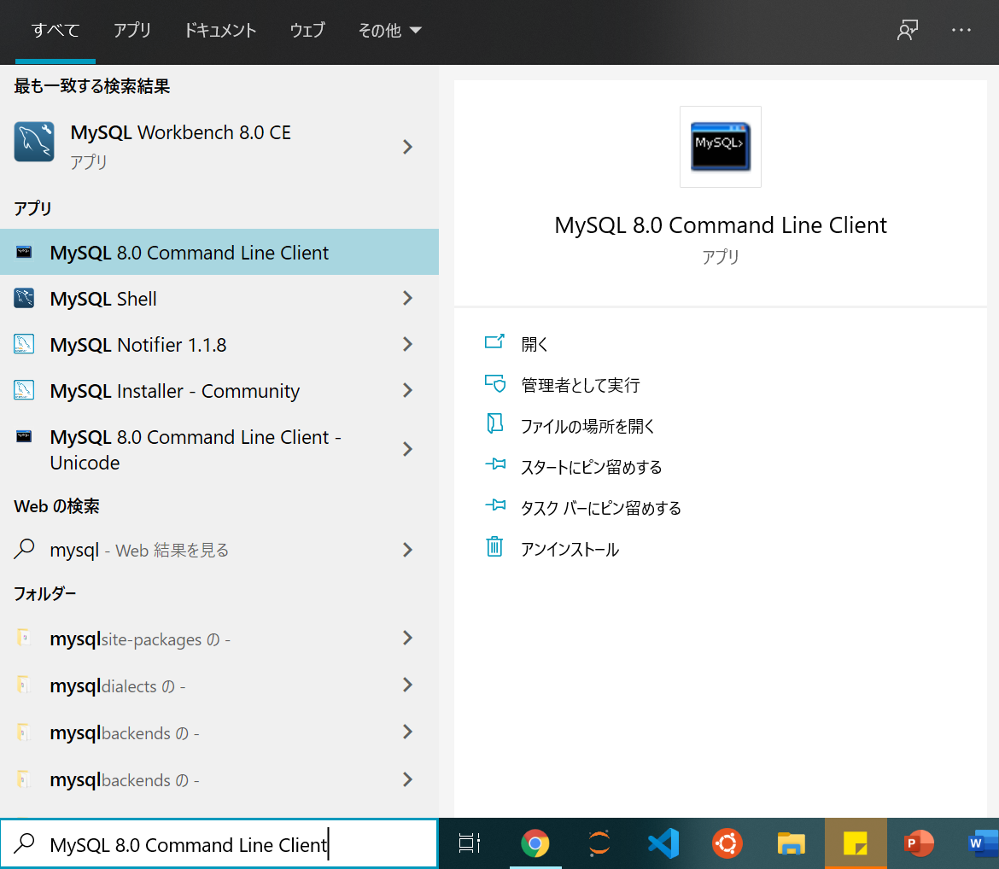Click 開く to launch the app
Screen dimensions: 999x869
pyautogui.click(x=535, y=344)
